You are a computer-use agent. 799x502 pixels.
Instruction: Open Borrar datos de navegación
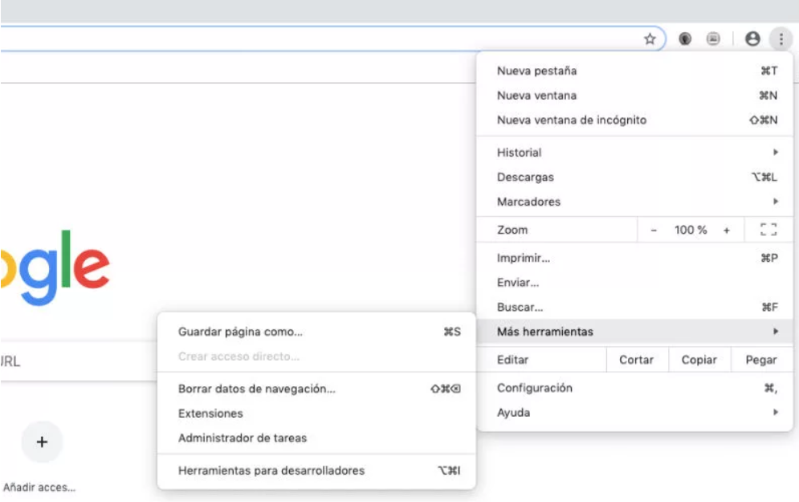pyautogui.click(x=257, y=389)
